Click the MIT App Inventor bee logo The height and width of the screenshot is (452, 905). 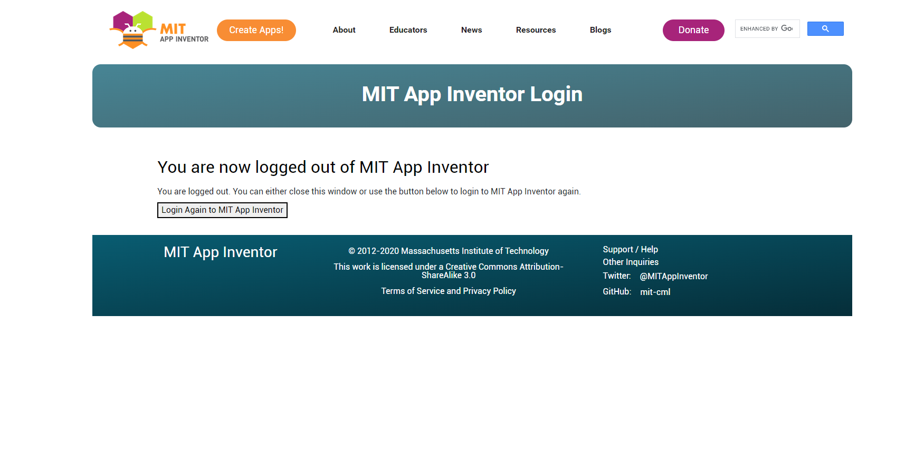coord(158,30)
